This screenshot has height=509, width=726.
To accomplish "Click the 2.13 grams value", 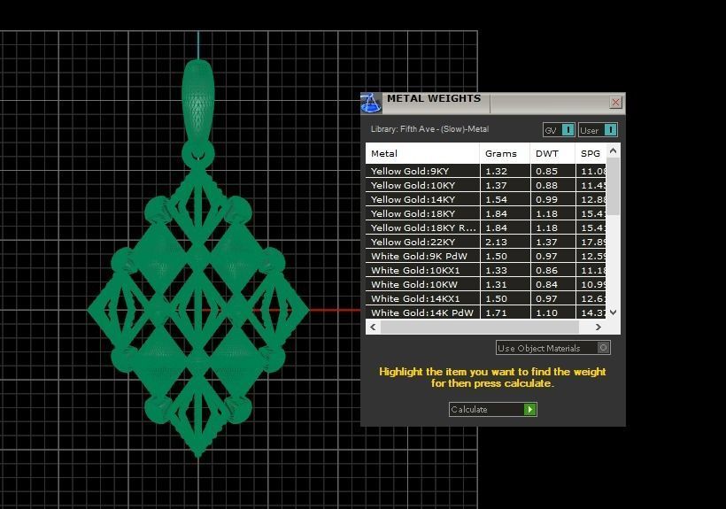I will [496, 242].
